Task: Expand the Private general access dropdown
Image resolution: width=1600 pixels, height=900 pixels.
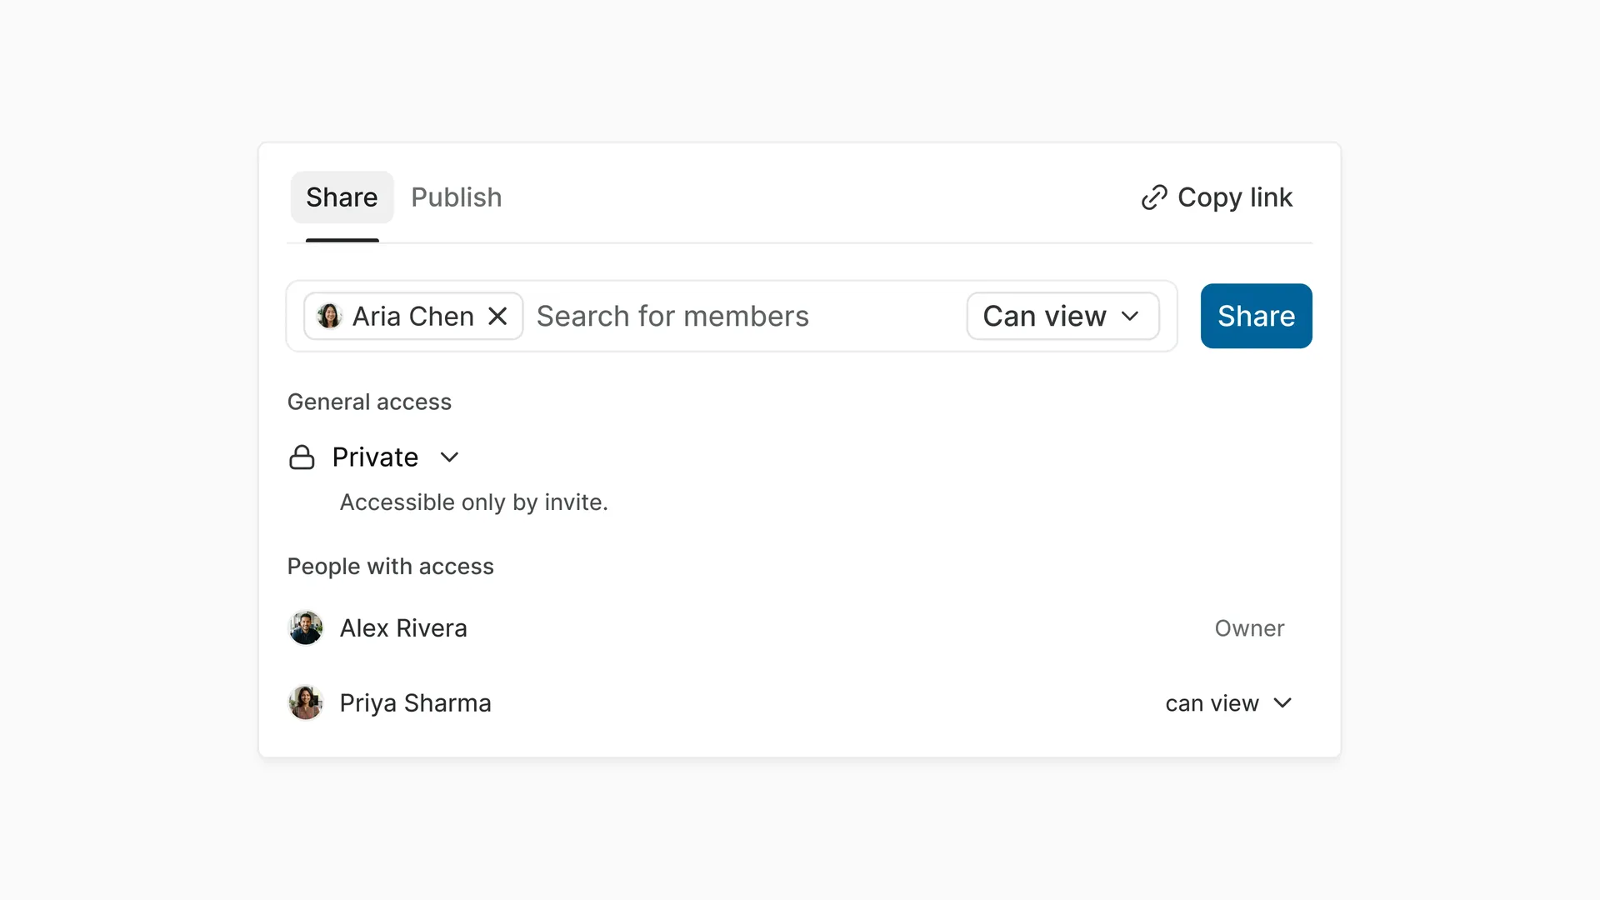Action: 396,457
